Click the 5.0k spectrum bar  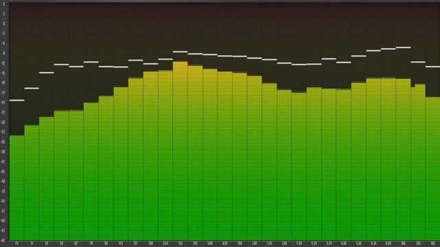point(359,161)
